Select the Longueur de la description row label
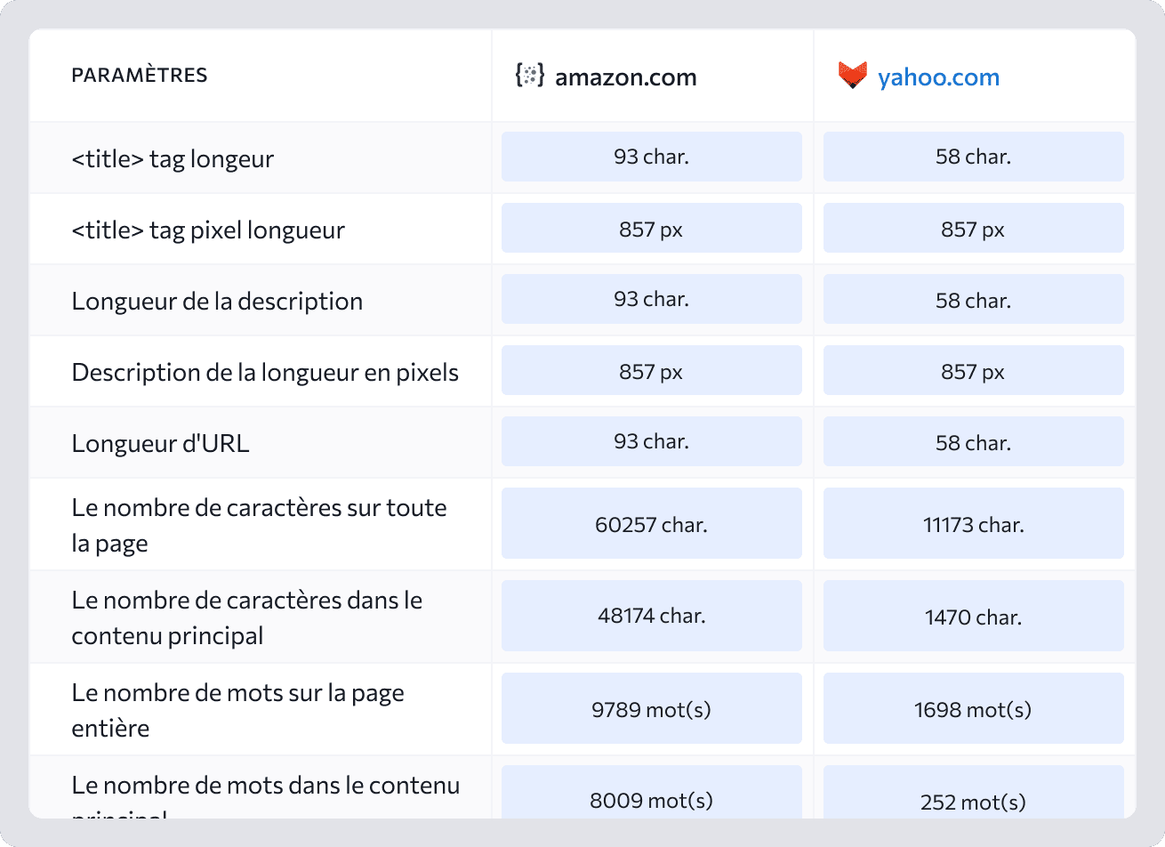This screenshot has height=847, width=1165. 217,301
